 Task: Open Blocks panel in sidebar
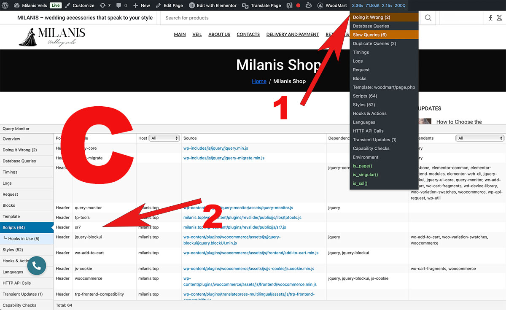[x=27, y=205]
